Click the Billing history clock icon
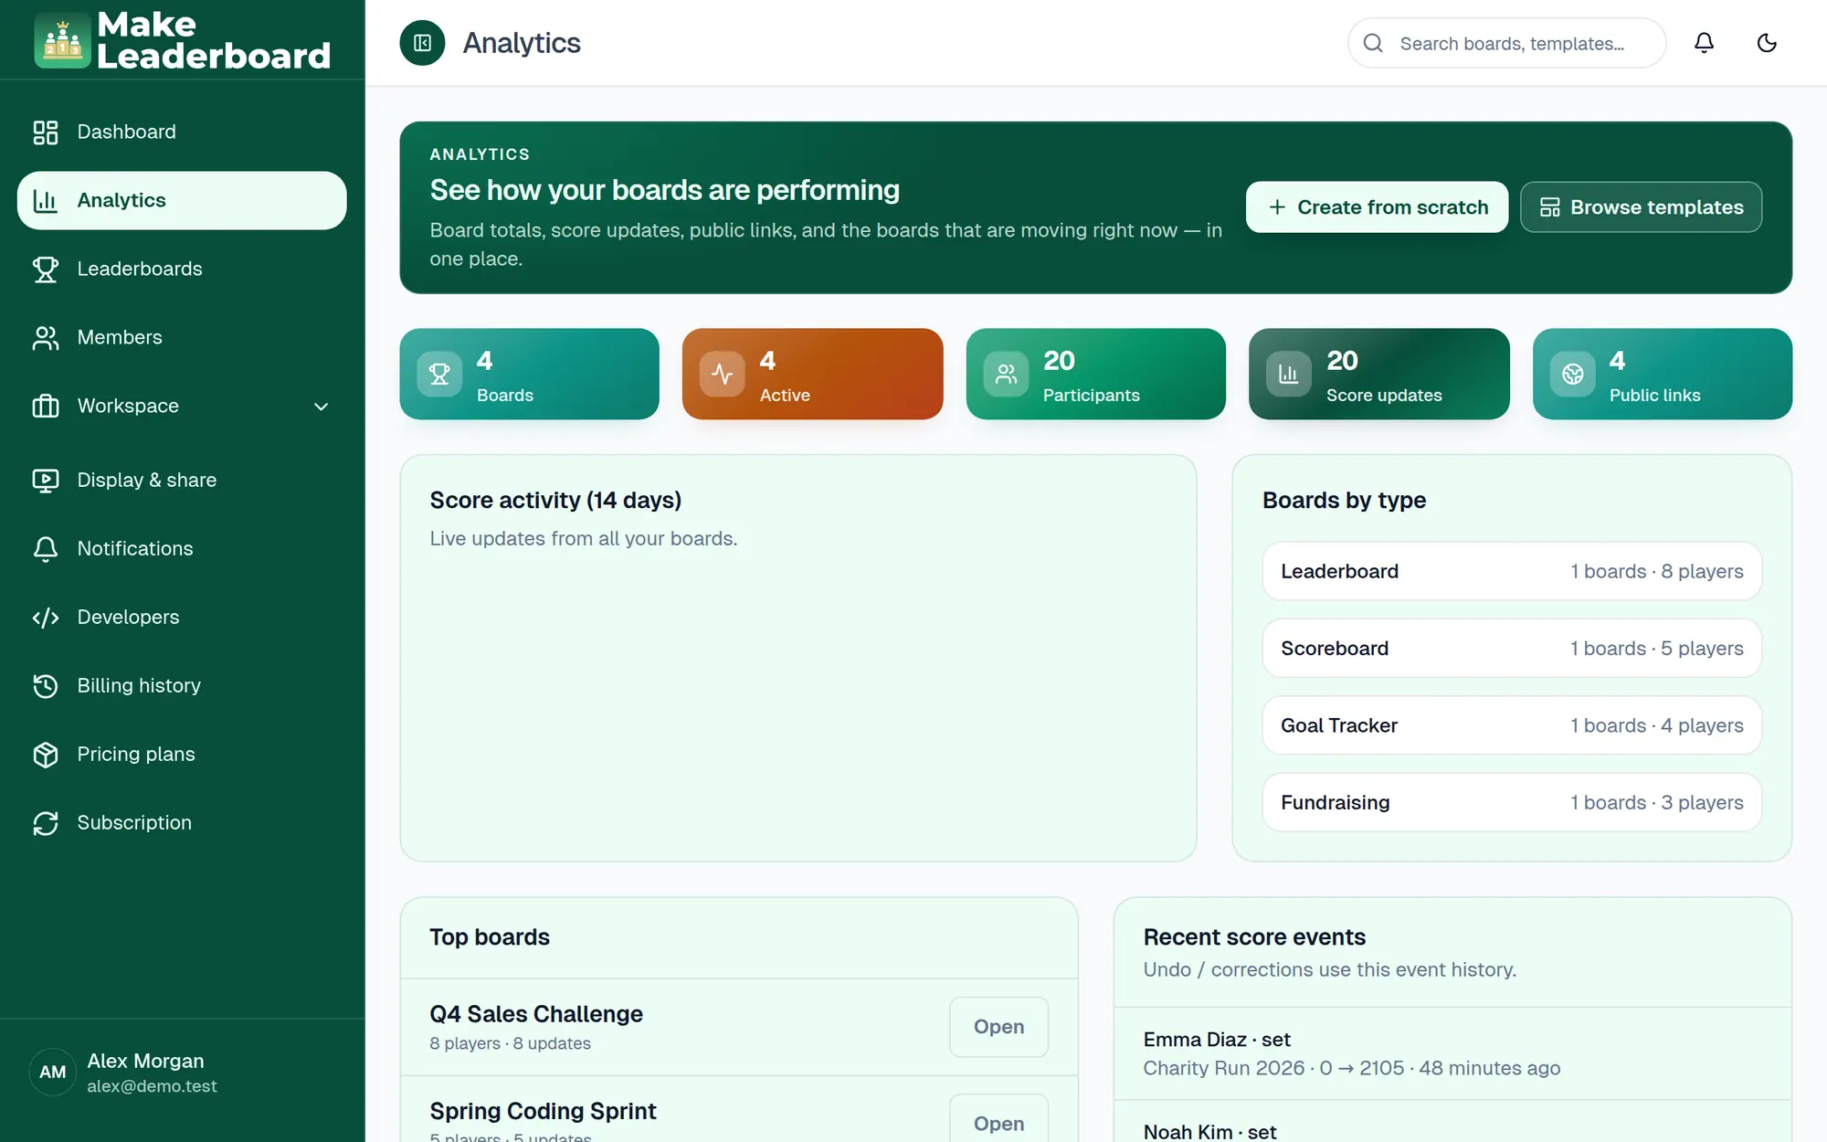Image resolution: width=1827 pixels, height=1142 pixels. (46, 686)
